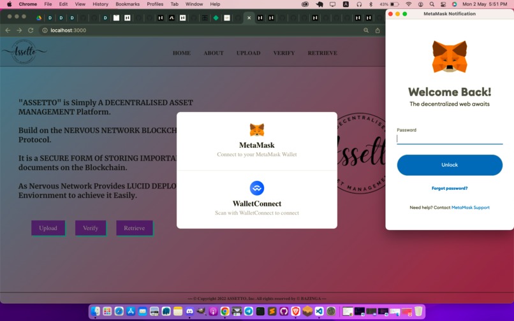This screenshot has height=321, width=514.
Task: Click the headphones icon in the menu bar
Action: point(359,4)
